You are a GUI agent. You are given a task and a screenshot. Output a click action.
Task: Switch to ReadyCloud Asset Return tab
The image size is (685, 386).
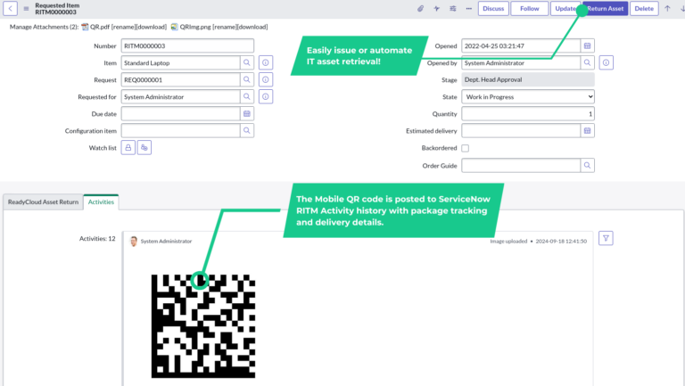tap(43, 201)
